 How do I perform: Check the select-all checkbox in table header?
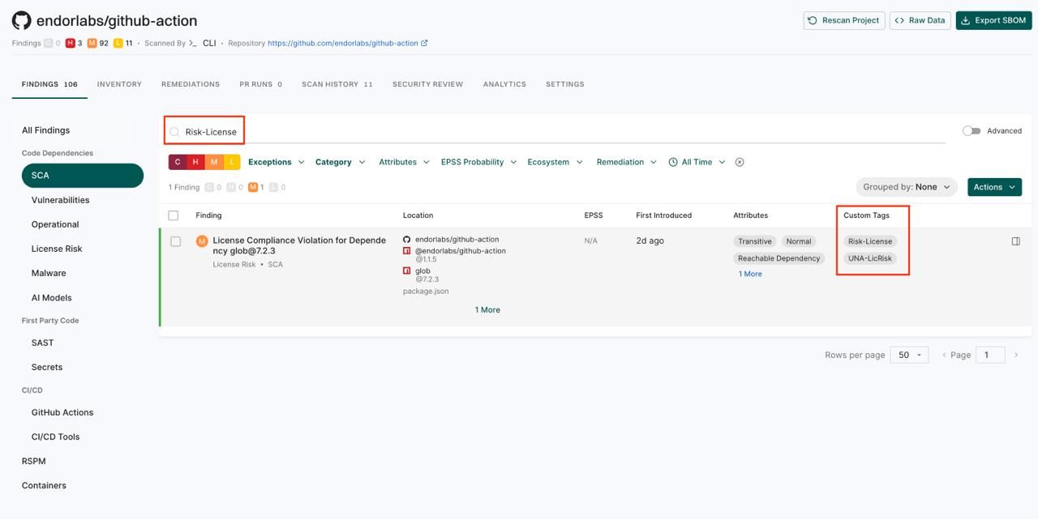point(171,214)
